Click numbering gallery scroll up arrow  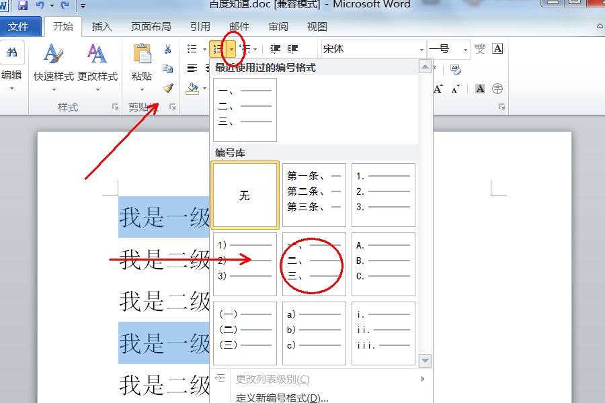pos(425,67)
